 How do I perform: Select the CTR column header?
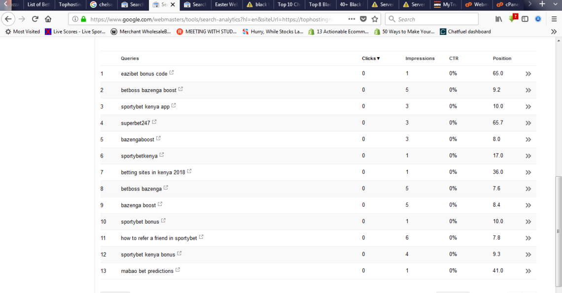pyautogui.click(x=454, y=59)
